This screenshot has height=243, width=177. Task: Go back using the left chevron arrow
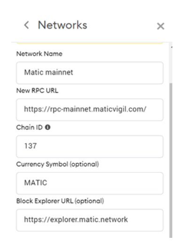[x=26, y=25]
